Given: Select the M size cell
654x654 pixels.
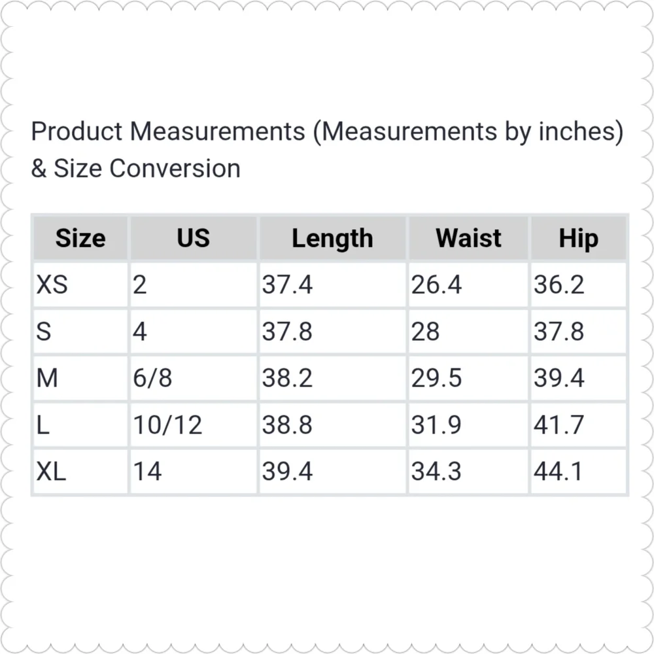Looking at the screenshot, I should click(80, 378).
